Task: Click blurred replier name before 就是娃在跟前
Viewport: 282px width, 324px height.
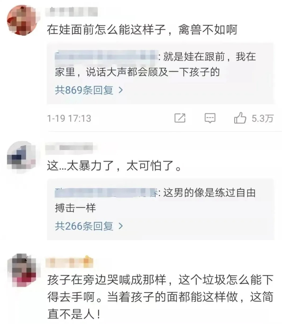Action: pyautogui.click(x=106, y=56)
